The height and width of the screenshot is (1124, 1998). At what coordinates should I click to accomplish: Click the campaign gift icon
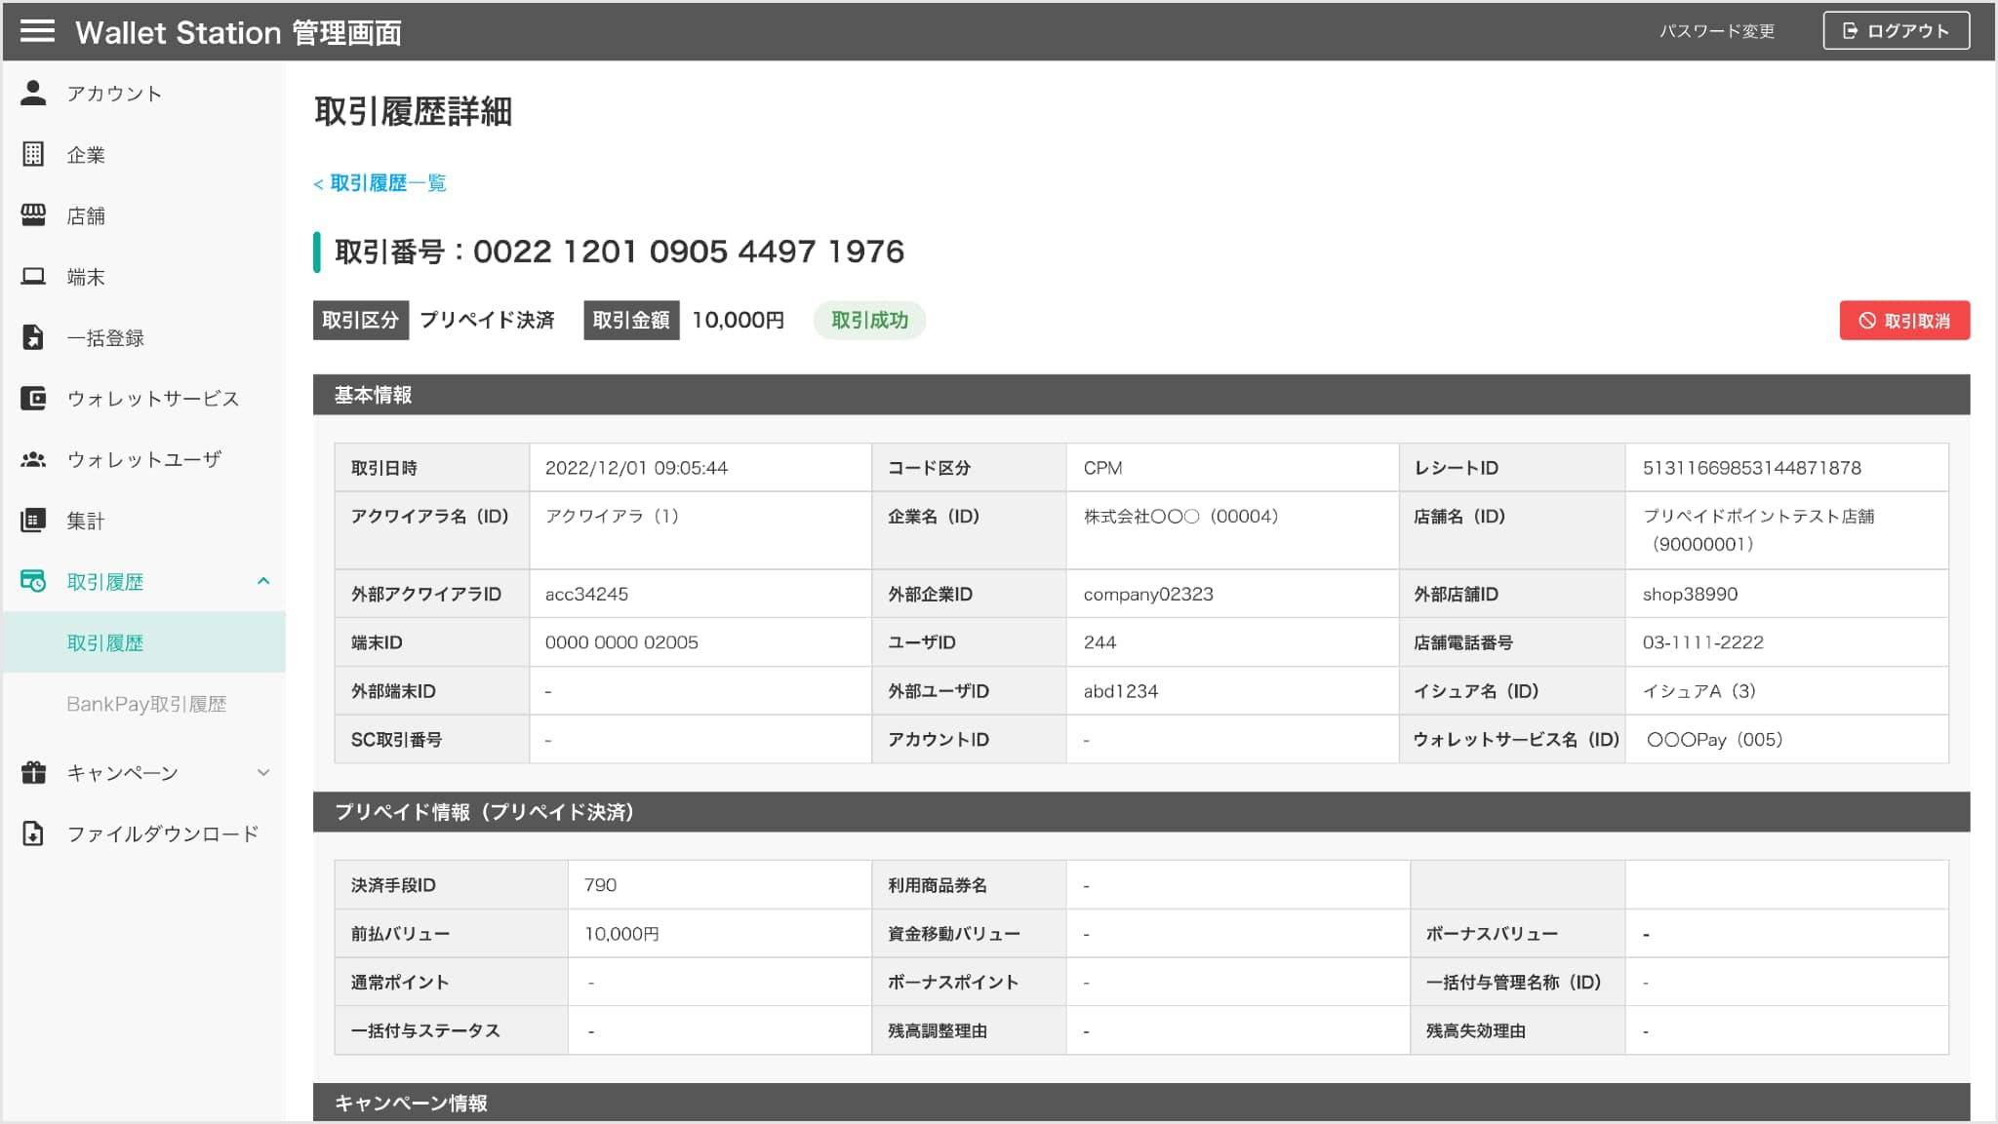[33, 773]
